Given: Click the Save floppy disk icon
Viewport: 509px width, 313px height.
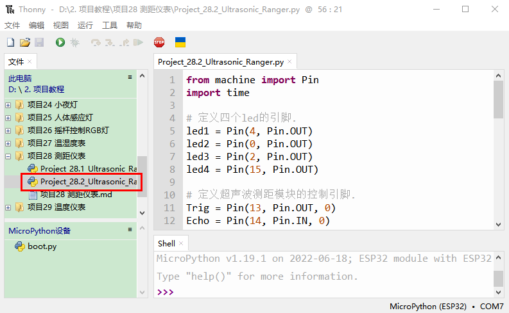Looking at the screenshot, I should click(x=39, y=42).
